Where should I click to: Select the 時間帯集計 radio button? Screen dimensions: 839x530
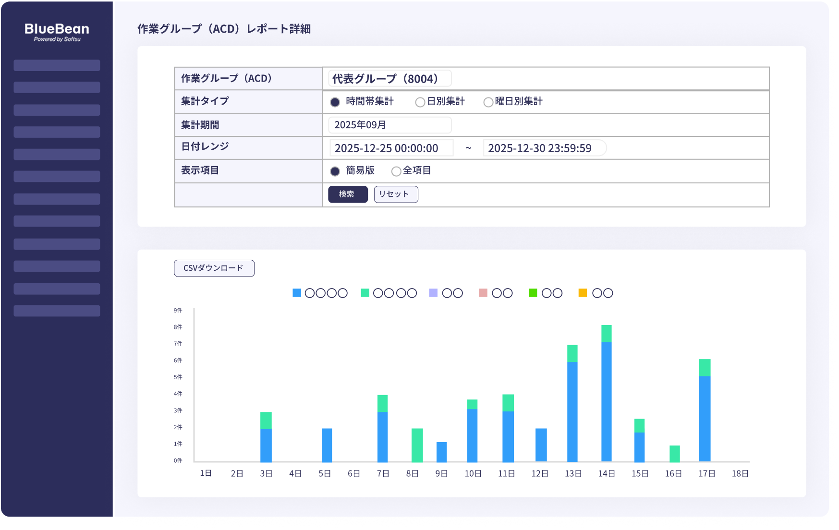[x=335, y=102]
